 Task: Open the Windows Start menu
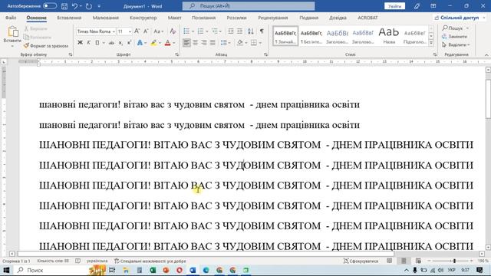[x=6, y=270]
